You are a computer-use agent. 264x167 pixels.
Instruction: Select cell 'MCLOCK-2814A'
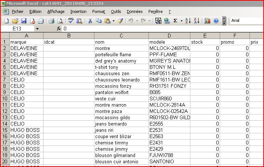tap(169, 105)
